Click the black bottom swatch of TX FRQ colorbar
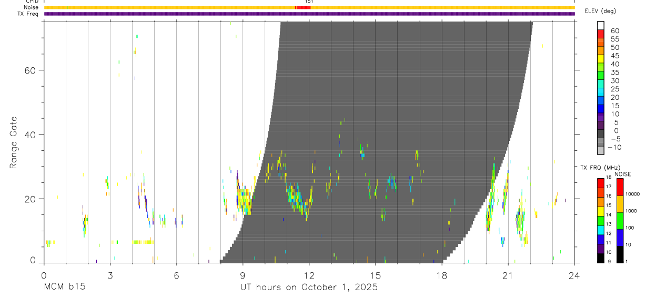 pos(601,258)
